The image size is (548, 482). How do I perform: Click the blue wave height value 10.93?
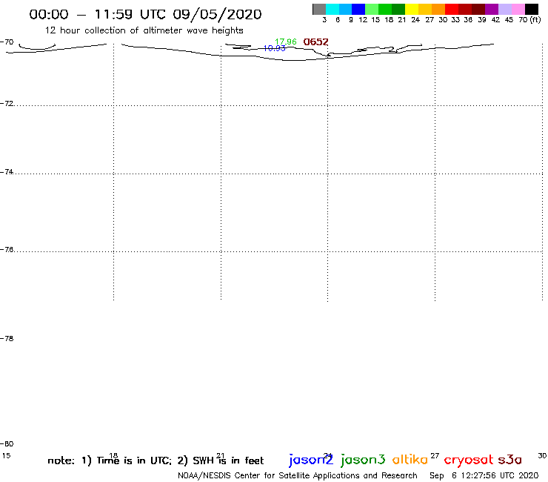[x=274, y=48]
